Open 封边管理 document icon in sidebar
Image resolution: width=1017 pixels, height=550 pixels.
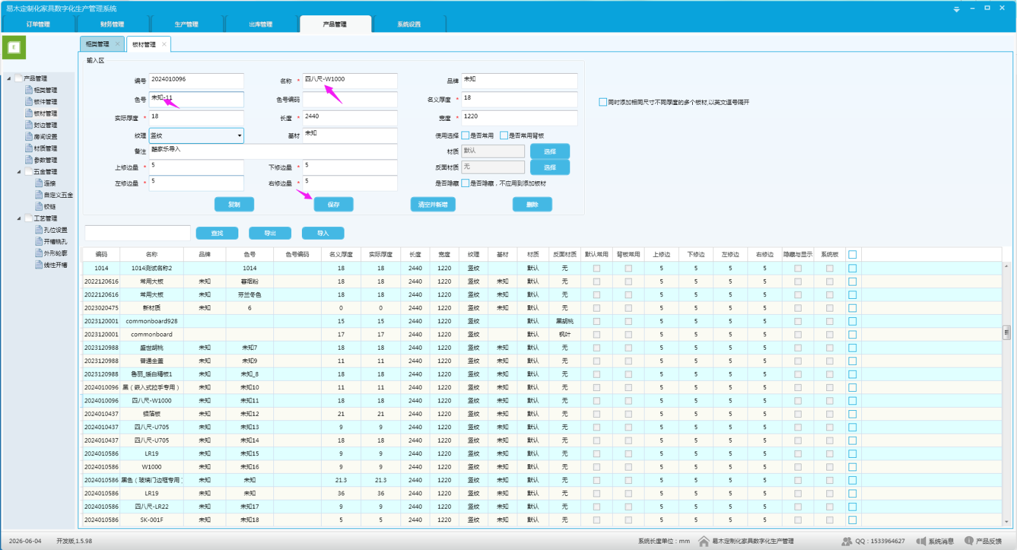click(29, 125)
